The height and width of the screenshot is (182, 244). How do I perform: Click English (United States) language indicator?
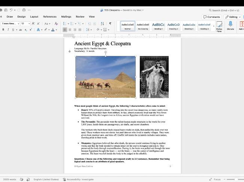(x=46, y=179)
